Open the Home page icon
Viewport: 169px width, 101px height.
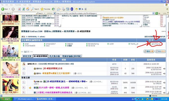[x=28, y=9]
